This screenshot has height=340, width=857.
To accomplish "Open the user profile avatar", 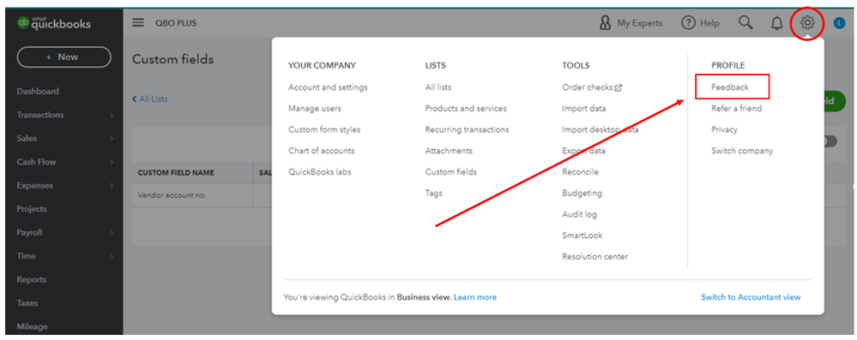I will 839,23.
